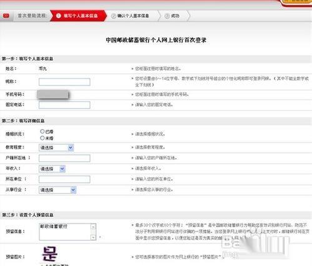Click the red icon left of 首次登陆流程
312x266 pixels.
tap(6, 16)
